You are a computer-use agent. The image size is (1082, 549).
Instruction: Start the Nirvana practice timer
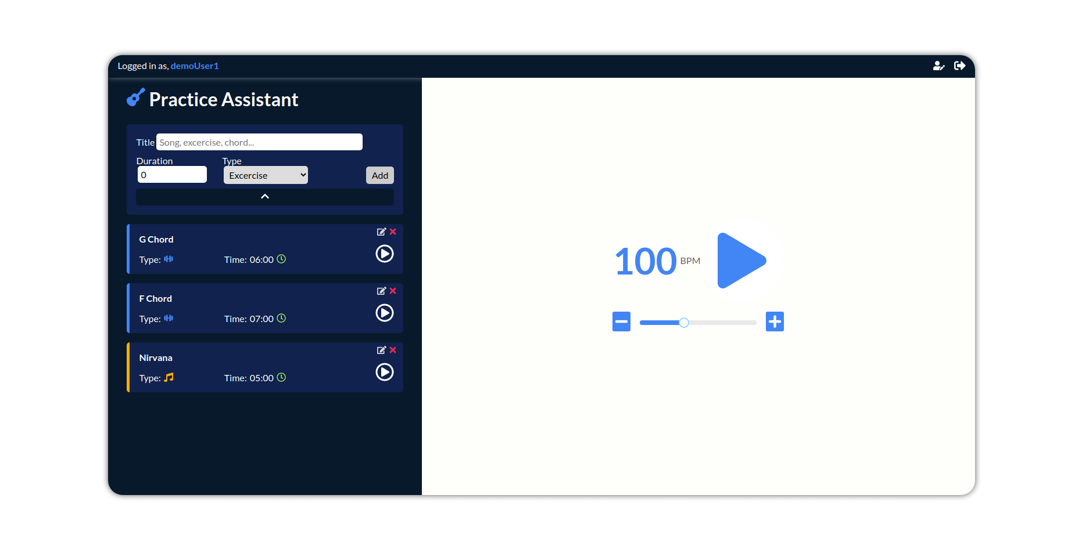pyautogui.click(x=385, y=372)
